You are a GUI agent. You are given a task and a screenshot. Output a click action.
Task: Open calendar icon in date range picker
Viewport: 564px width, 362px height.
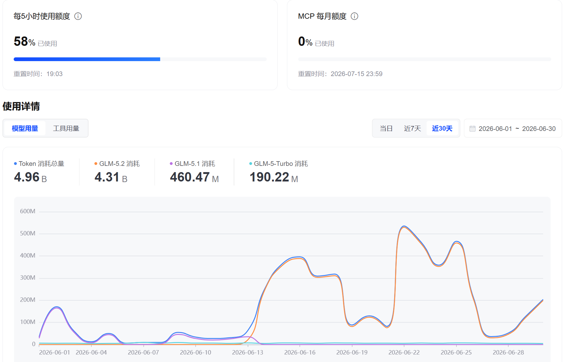tap(472, 129)
